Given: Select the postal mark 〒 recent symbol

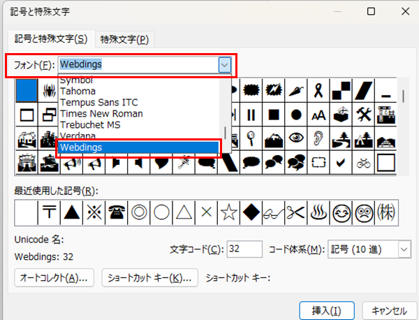Looking at the screenshot, I should coord(49,212).
